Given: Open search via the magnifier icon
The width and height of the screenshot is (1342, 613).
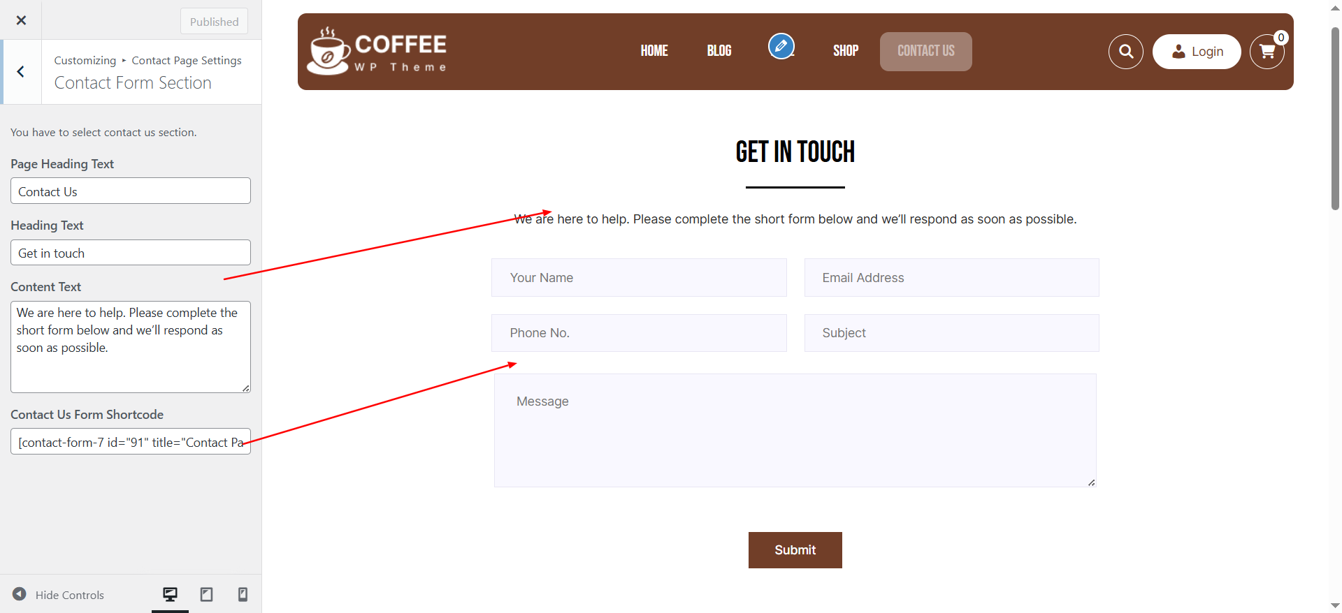Looking at the screenshot, I should 1125,52.
